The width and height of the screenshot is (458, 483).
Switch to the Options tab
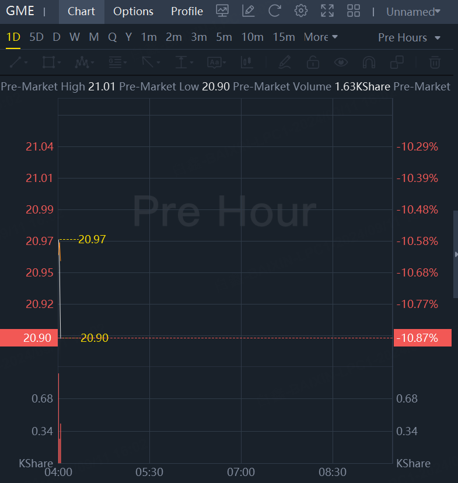[133, 12]
